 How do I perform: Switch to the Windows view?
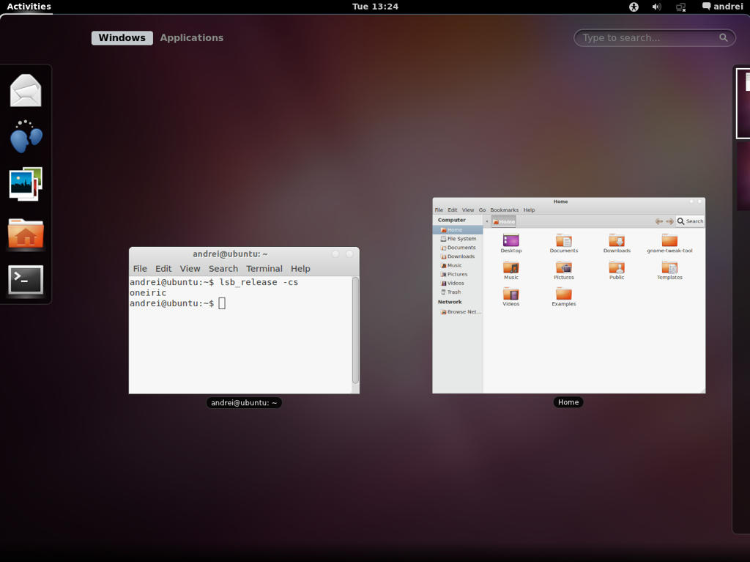pos(122,38)
